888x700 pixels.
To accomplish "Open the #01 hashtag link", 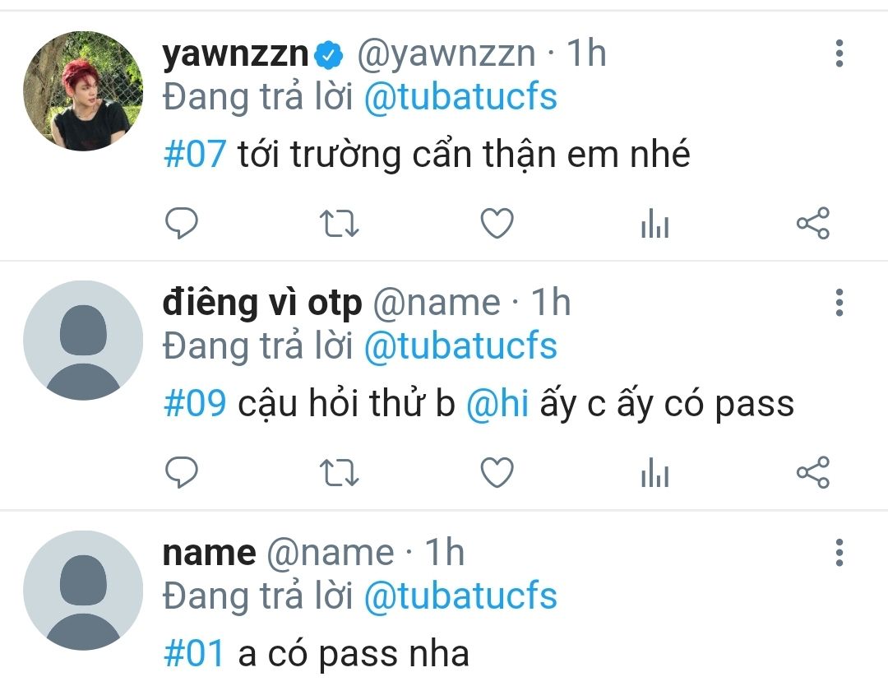I will [x=194, y=653].
